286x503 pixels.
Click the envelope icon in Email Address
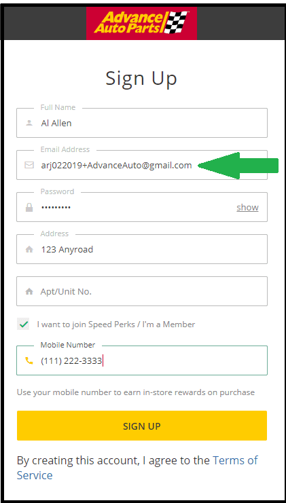29,165
